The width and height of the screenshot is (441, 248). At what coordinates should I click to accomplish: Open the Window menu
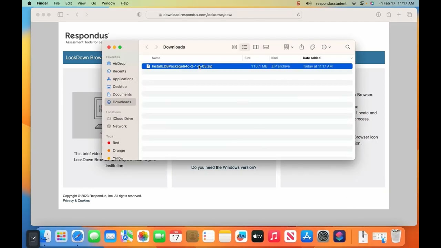click(109, 3)
